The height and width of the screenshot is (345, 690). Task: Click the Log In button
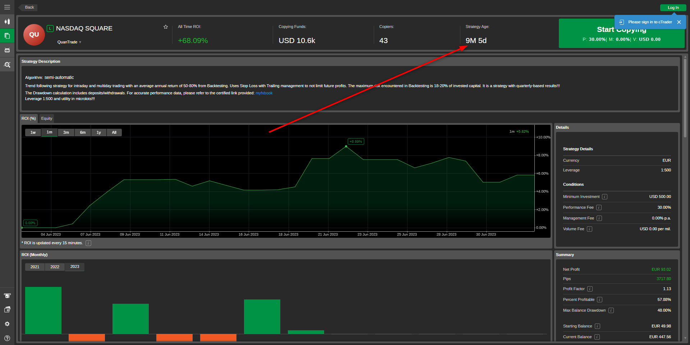point(673,8)
